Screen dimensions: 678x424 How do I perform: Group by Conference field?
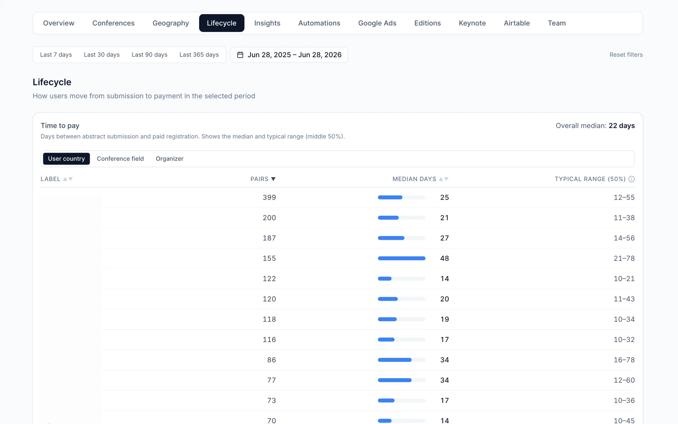coord(120,159)
